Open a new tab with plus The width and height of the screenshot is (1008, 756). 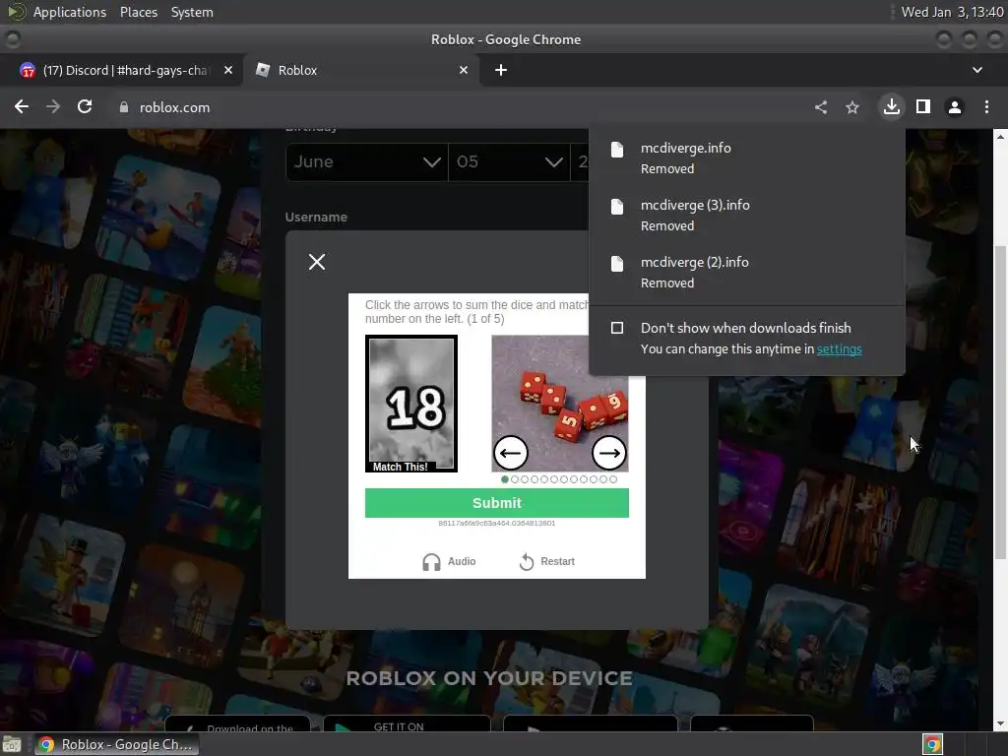pyautogui.click(x=501, y=70)
